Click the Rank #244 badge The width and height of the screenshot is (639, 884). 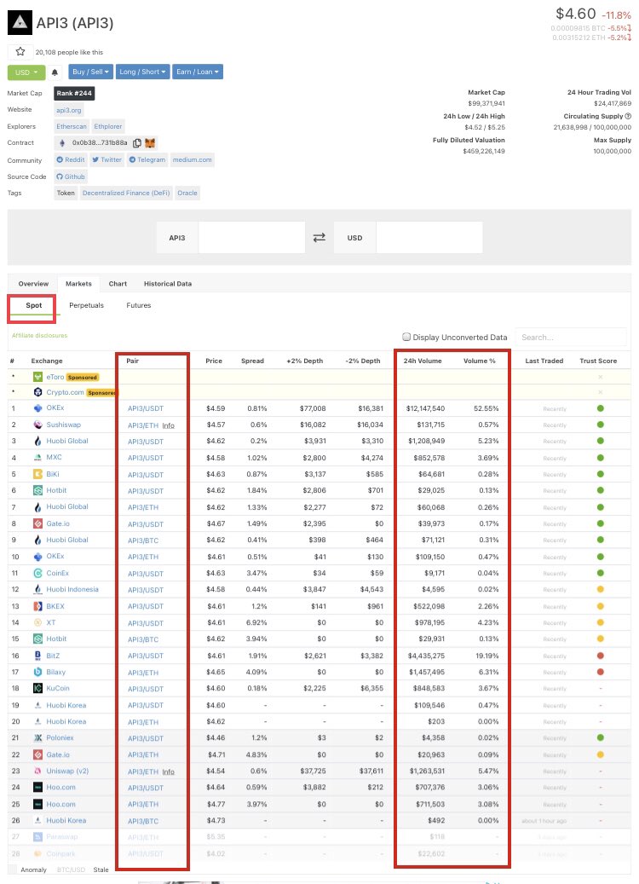pyautogui.click(x=74, y=93)
